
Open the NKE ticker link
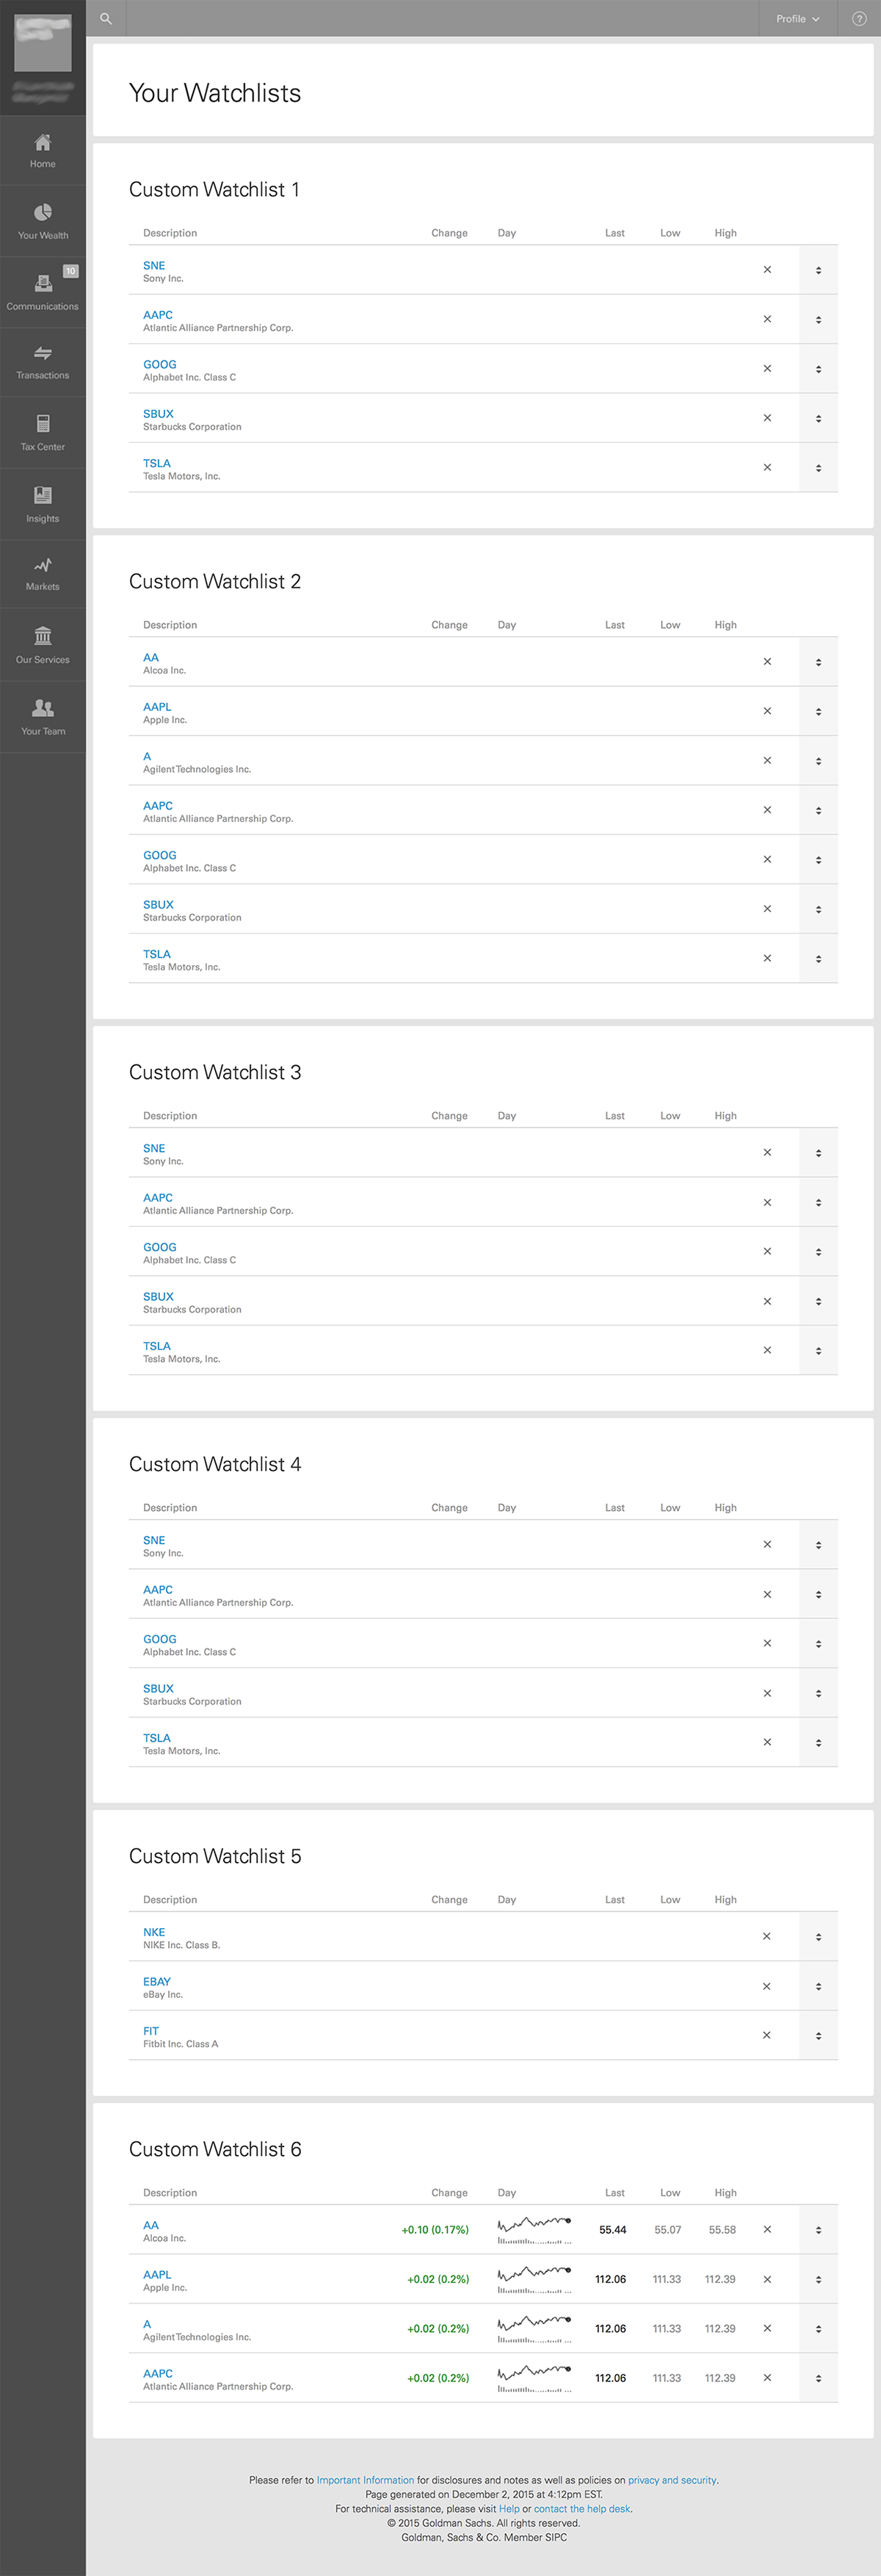click(x=154, y=1932)
